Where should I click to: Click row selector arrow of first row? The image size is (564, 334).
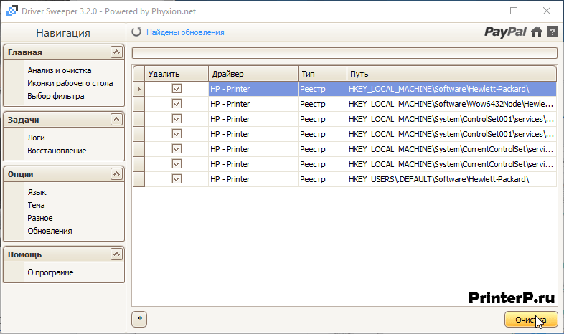point(138,89)
